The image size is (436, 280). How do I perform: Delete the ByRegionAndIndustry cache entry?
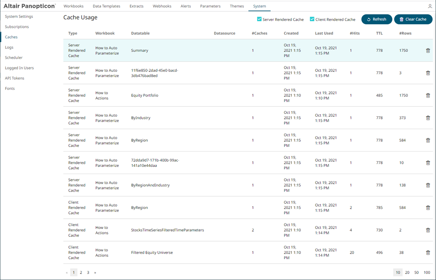pyautogui.click(x=428, y=185)
